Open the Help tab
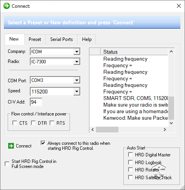Image resolution: width=185 pixels, height=190 pixels. tap(87, 39)
